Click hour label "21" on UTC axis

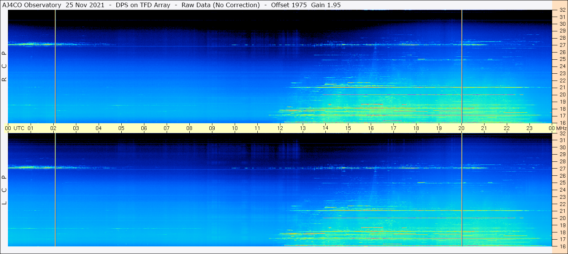[484, 128]
